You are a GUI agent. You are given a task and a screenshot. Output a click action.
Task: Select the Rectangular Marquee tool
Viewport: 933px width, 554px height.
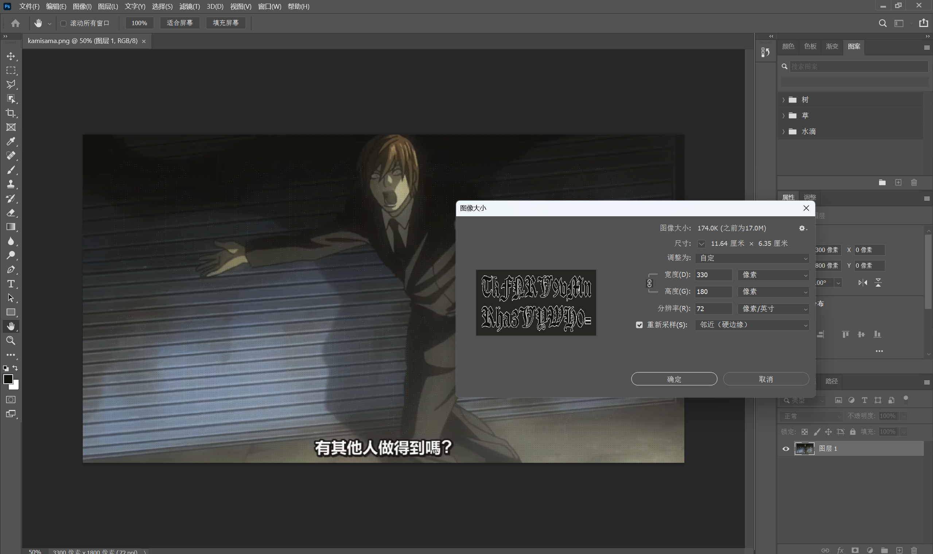point(11,70)
